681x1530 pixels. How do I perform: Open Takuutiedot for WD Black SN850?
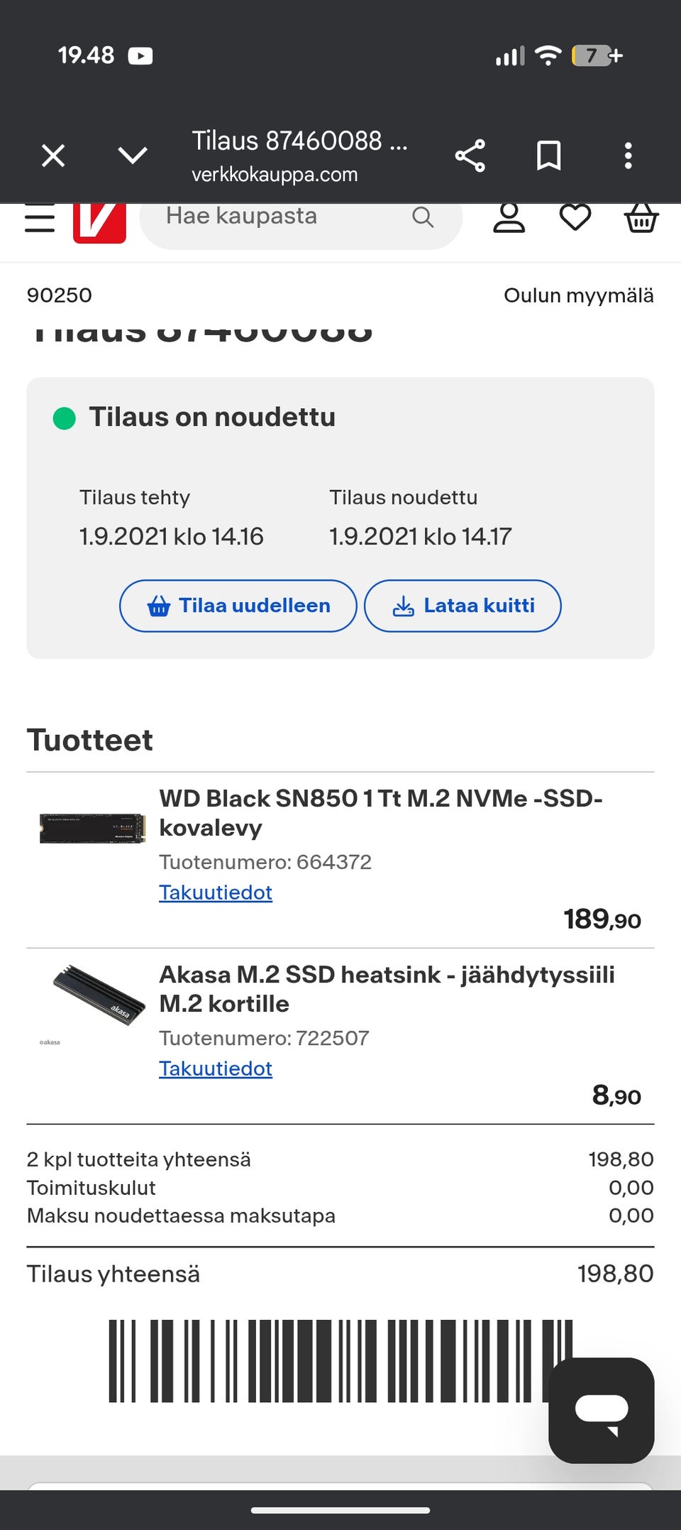(x=216, y=892)
